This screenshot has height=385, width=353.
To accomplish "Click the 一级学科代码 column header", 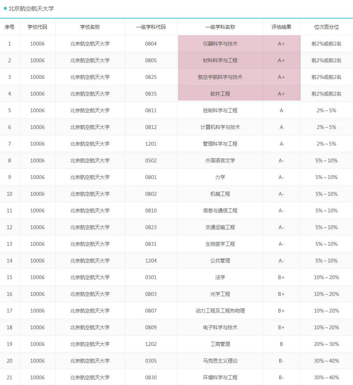I will click(151, 27).
